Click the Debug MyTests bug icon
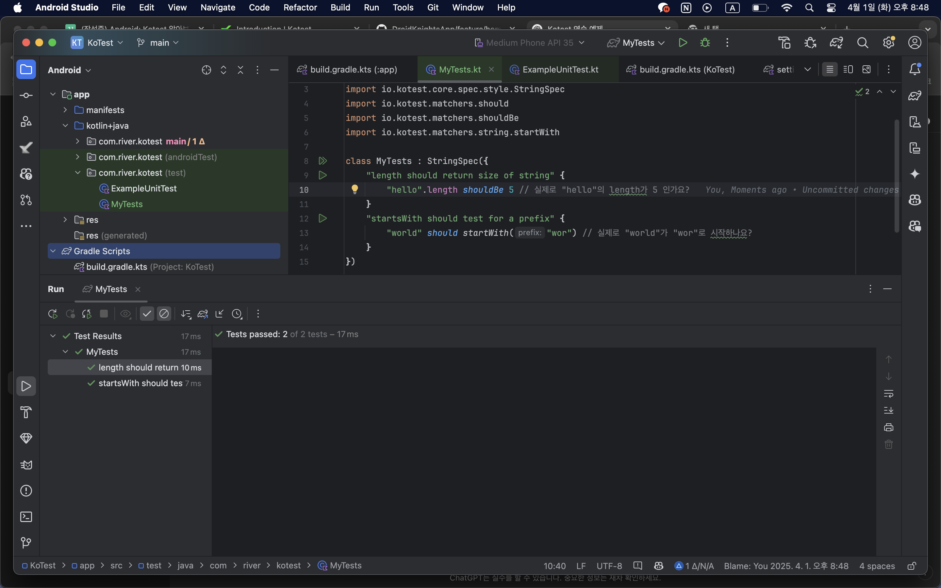The image size is (941, 588). coord(704,43)
